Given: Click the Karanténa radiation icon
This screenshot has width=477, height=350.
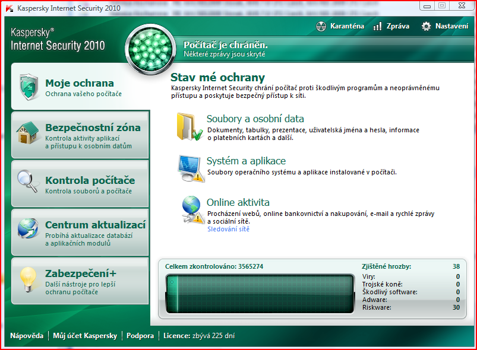Looking at the screenshot, I should pos(321,27).
